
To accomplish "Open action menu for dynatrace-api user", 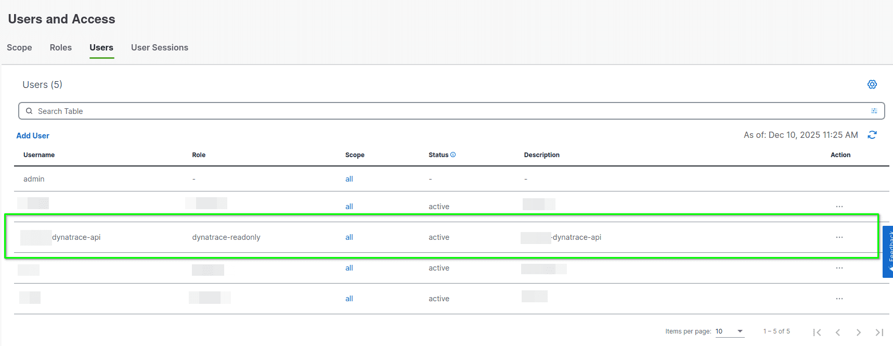I will pyautogui.click(x=839, y=237).
